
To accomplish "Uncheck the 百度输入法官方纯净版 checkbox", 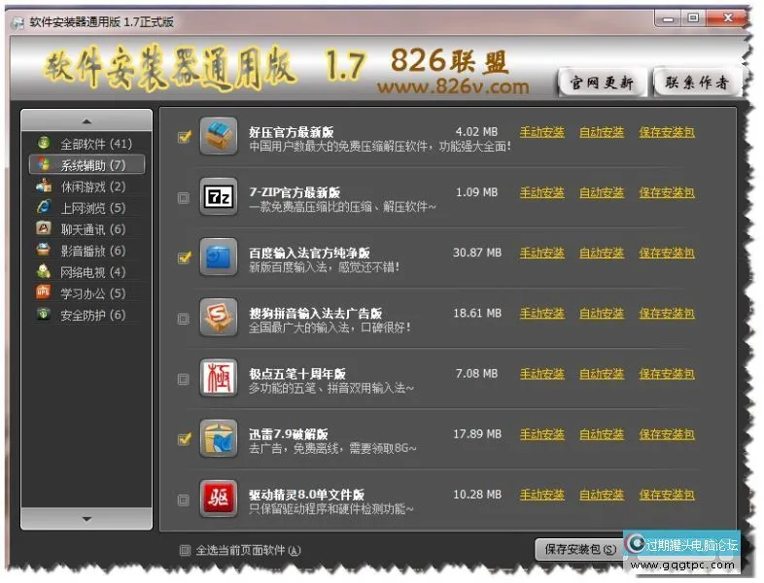I will pos(184,257).
